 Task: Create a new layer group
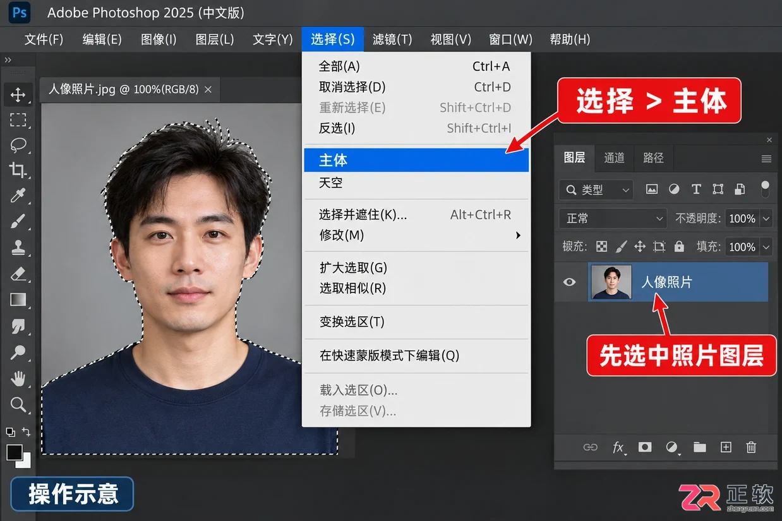click(x=699, y=447)
